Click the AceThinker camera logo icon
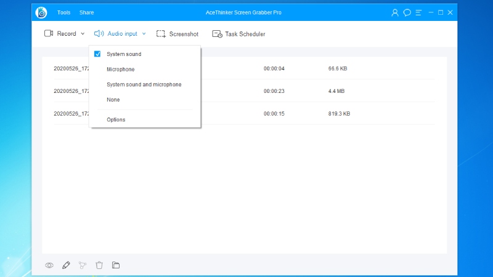This screenshot has height=277, width=493. point(42,12)
